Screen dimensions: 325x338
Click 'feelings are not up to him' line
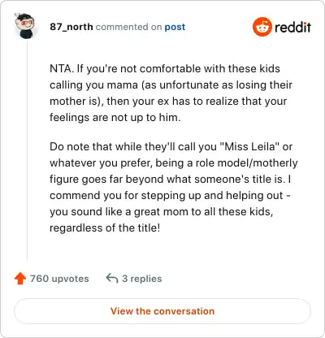[x=115, y=118]
